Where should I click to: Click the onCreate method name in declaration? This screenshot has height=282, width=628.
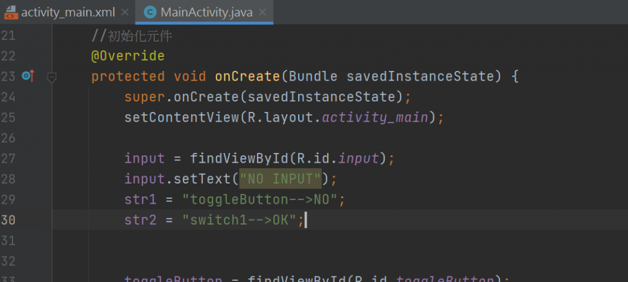247,76
